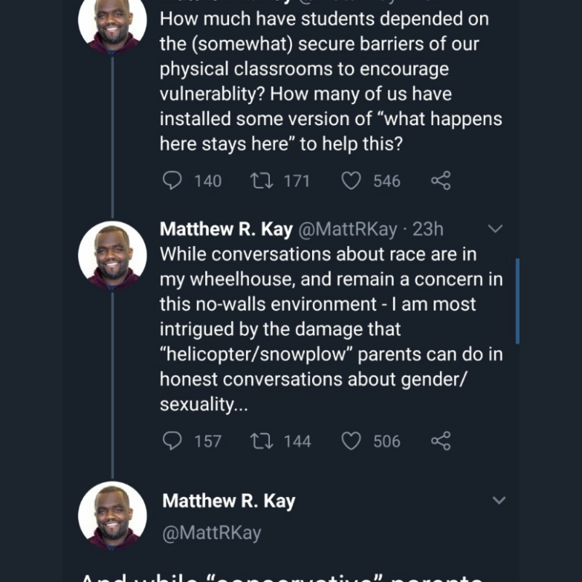
Task: Visit the @MattRKay handle under the bottom name
Action: (211, 533)
